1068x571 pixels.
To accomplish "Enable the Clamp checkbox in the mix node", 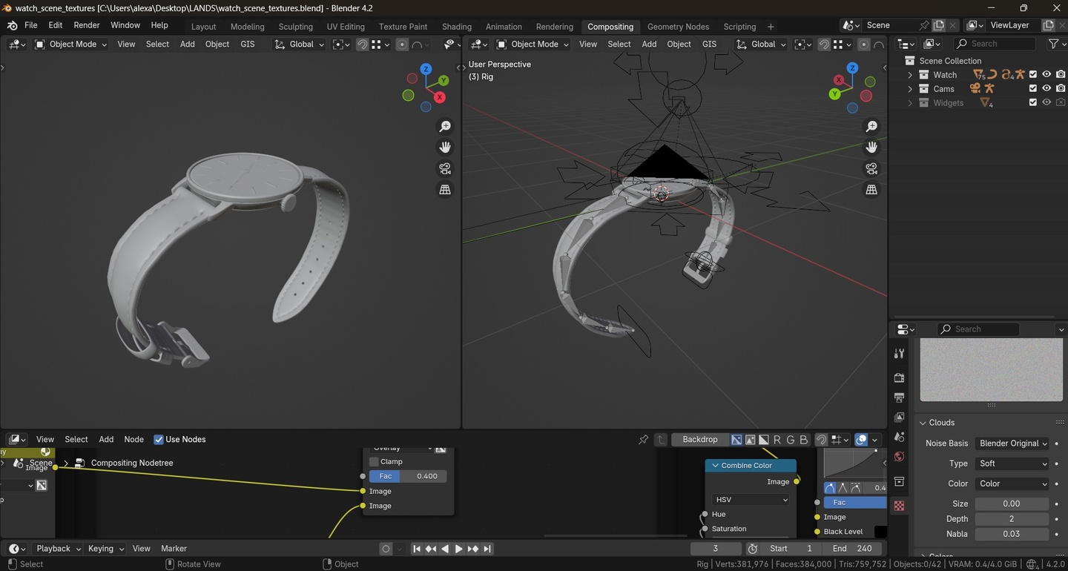I will 375,462.
